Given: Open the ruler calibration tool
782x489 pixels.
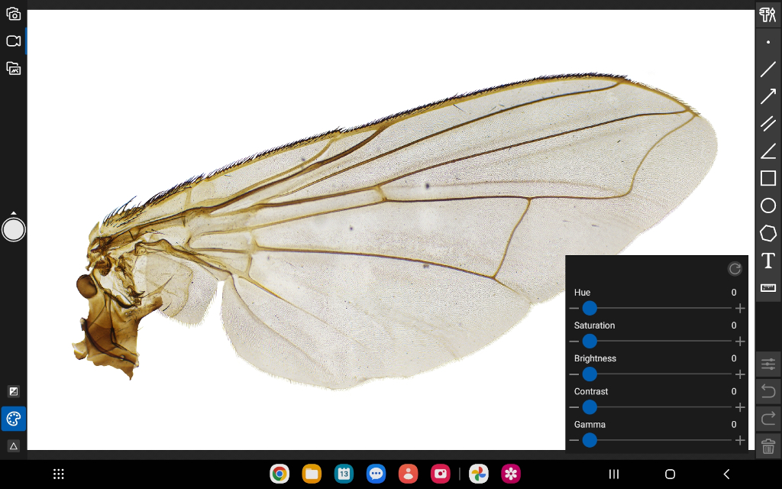Looking at the screenshot, I should pos(768,288).
